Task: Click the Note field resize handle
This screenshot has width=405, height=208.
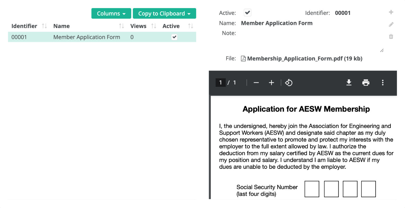Action: [x=382, y=50]
